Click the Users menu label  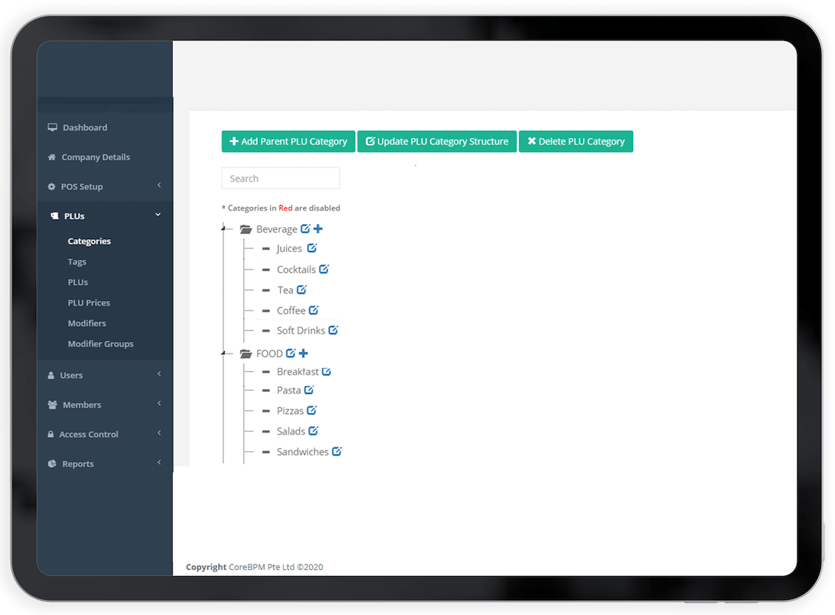pyautogui.click(x=71, y=375)
